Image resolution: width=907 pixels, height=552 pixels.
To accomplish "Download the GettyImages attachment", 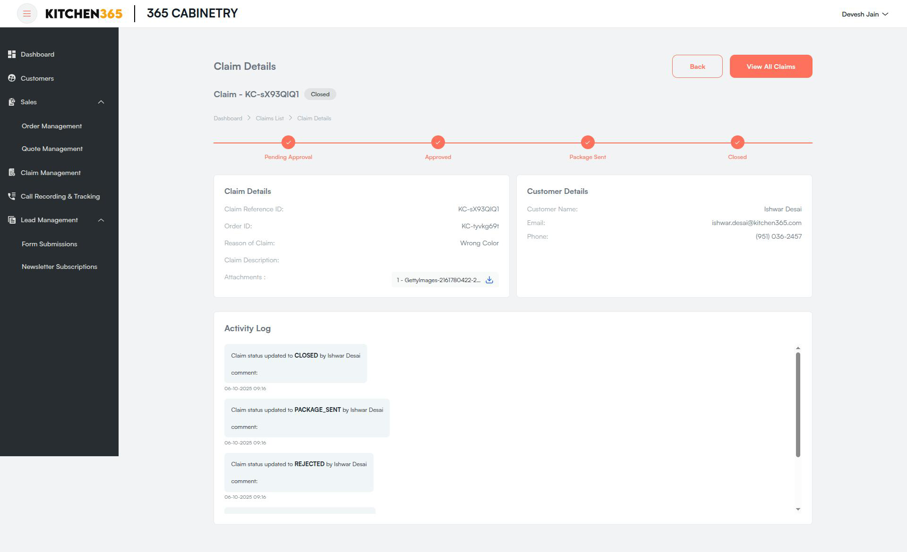I will 489,280.
